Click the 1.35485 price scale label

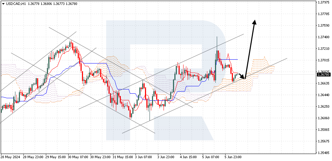[324, 153]
